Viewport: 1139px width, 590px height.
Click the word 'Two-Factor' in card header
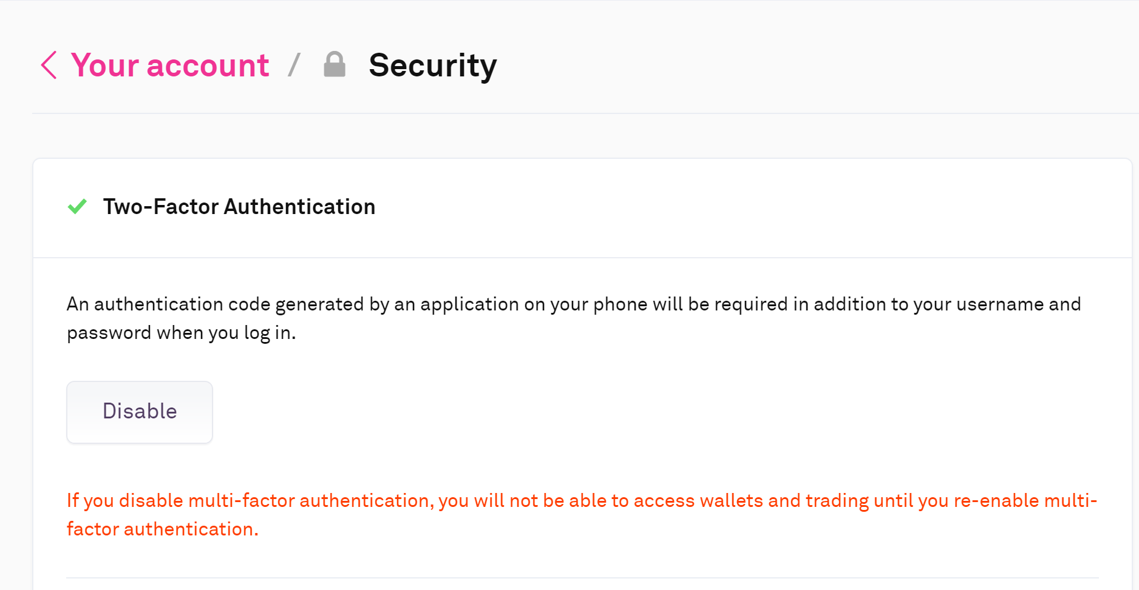(x=161, y=207)
